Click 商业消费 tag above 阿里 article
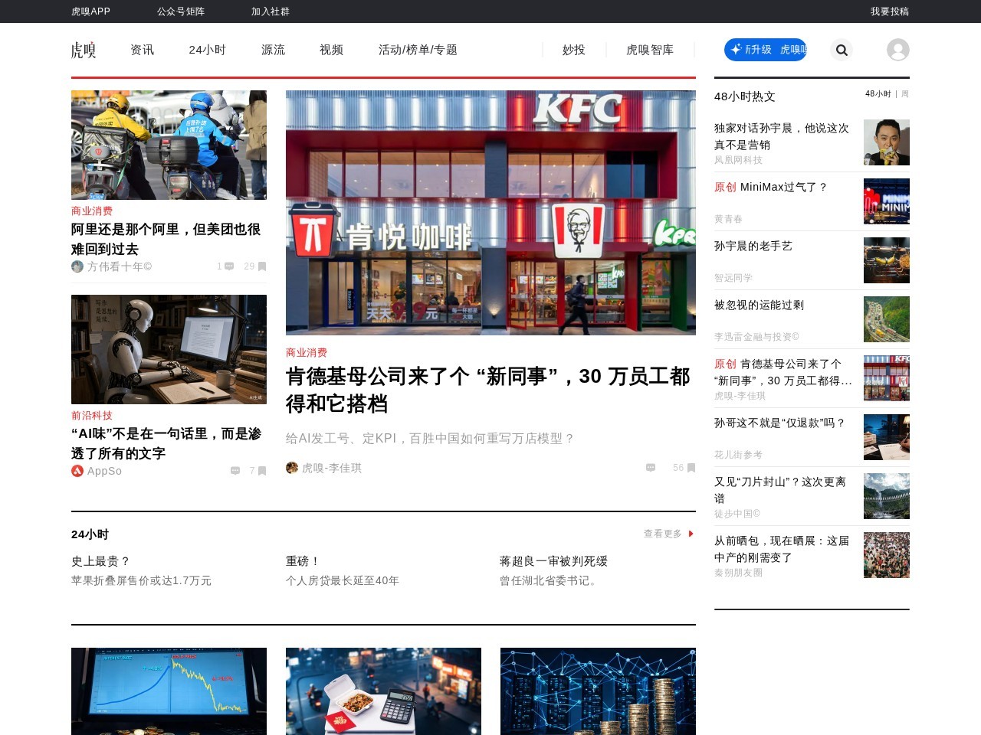The width and height of the screenshot is (981, 735). pos(92,211)
